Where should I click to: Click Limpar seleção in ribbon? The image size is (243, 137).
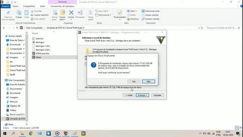(x=150, y=15)
